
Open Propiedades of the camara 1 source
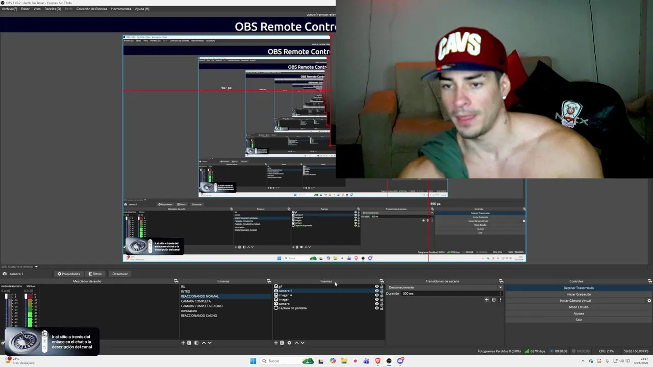69,274
